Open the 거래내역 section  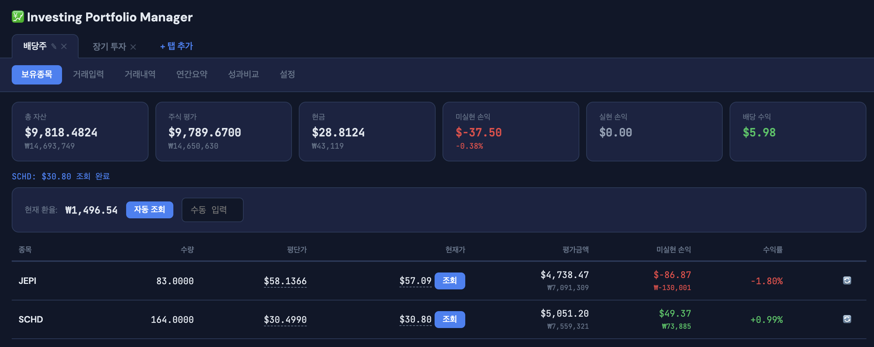140,75
